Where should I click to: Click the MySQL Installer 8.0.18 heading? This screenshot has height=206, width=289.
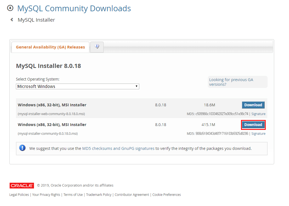(49, 66)
